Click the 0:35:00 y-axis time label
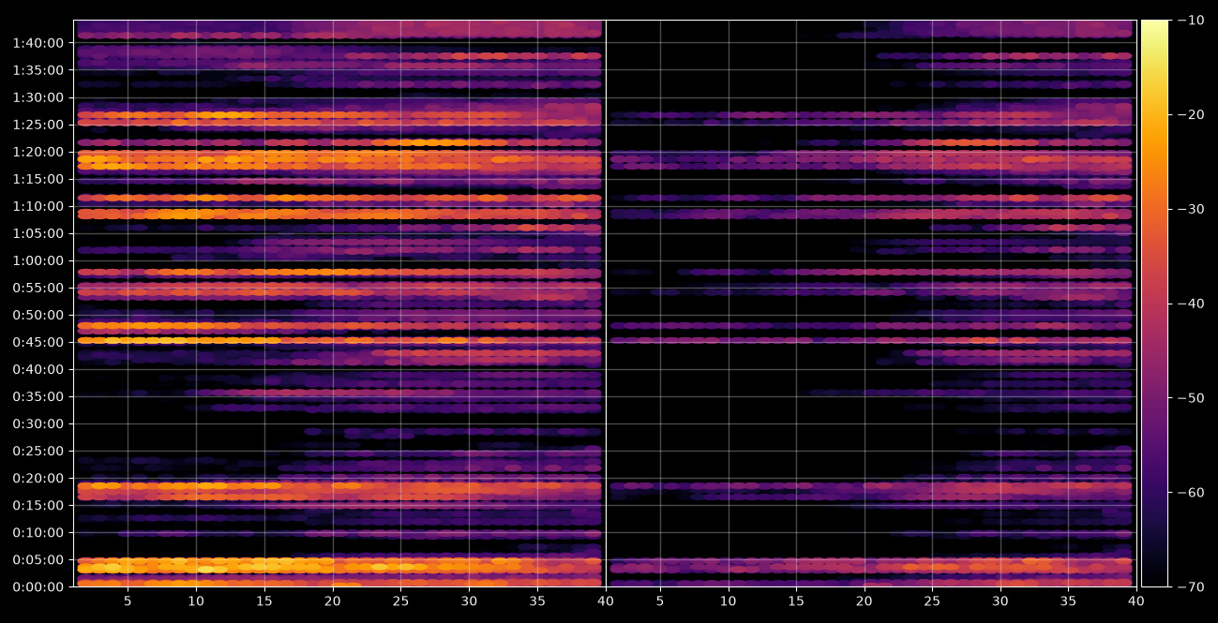The width and height of the screenshot is (1218, 623). click(x=38, y=396)
